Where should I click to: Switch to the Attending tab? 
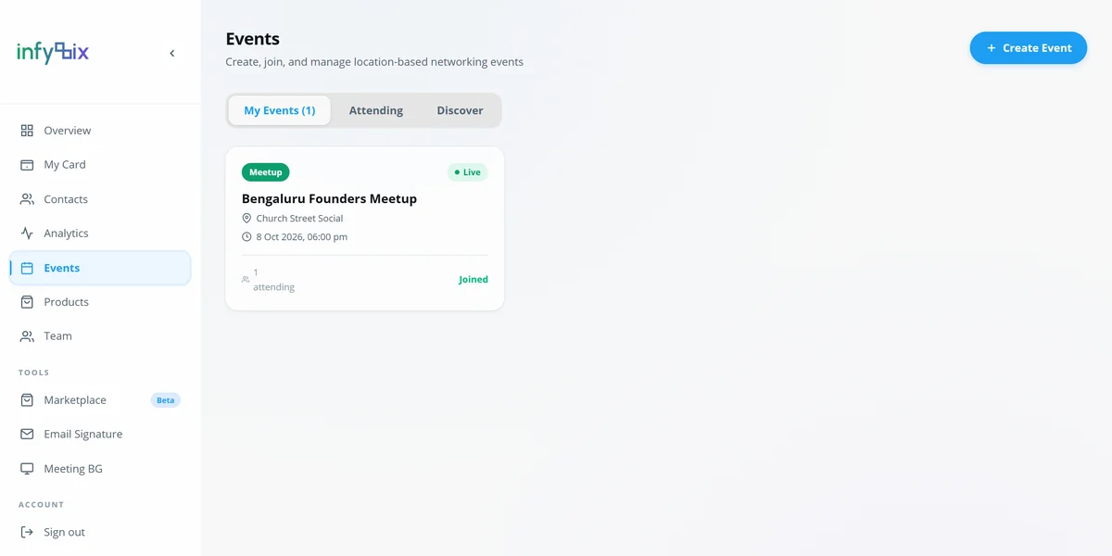376,110
